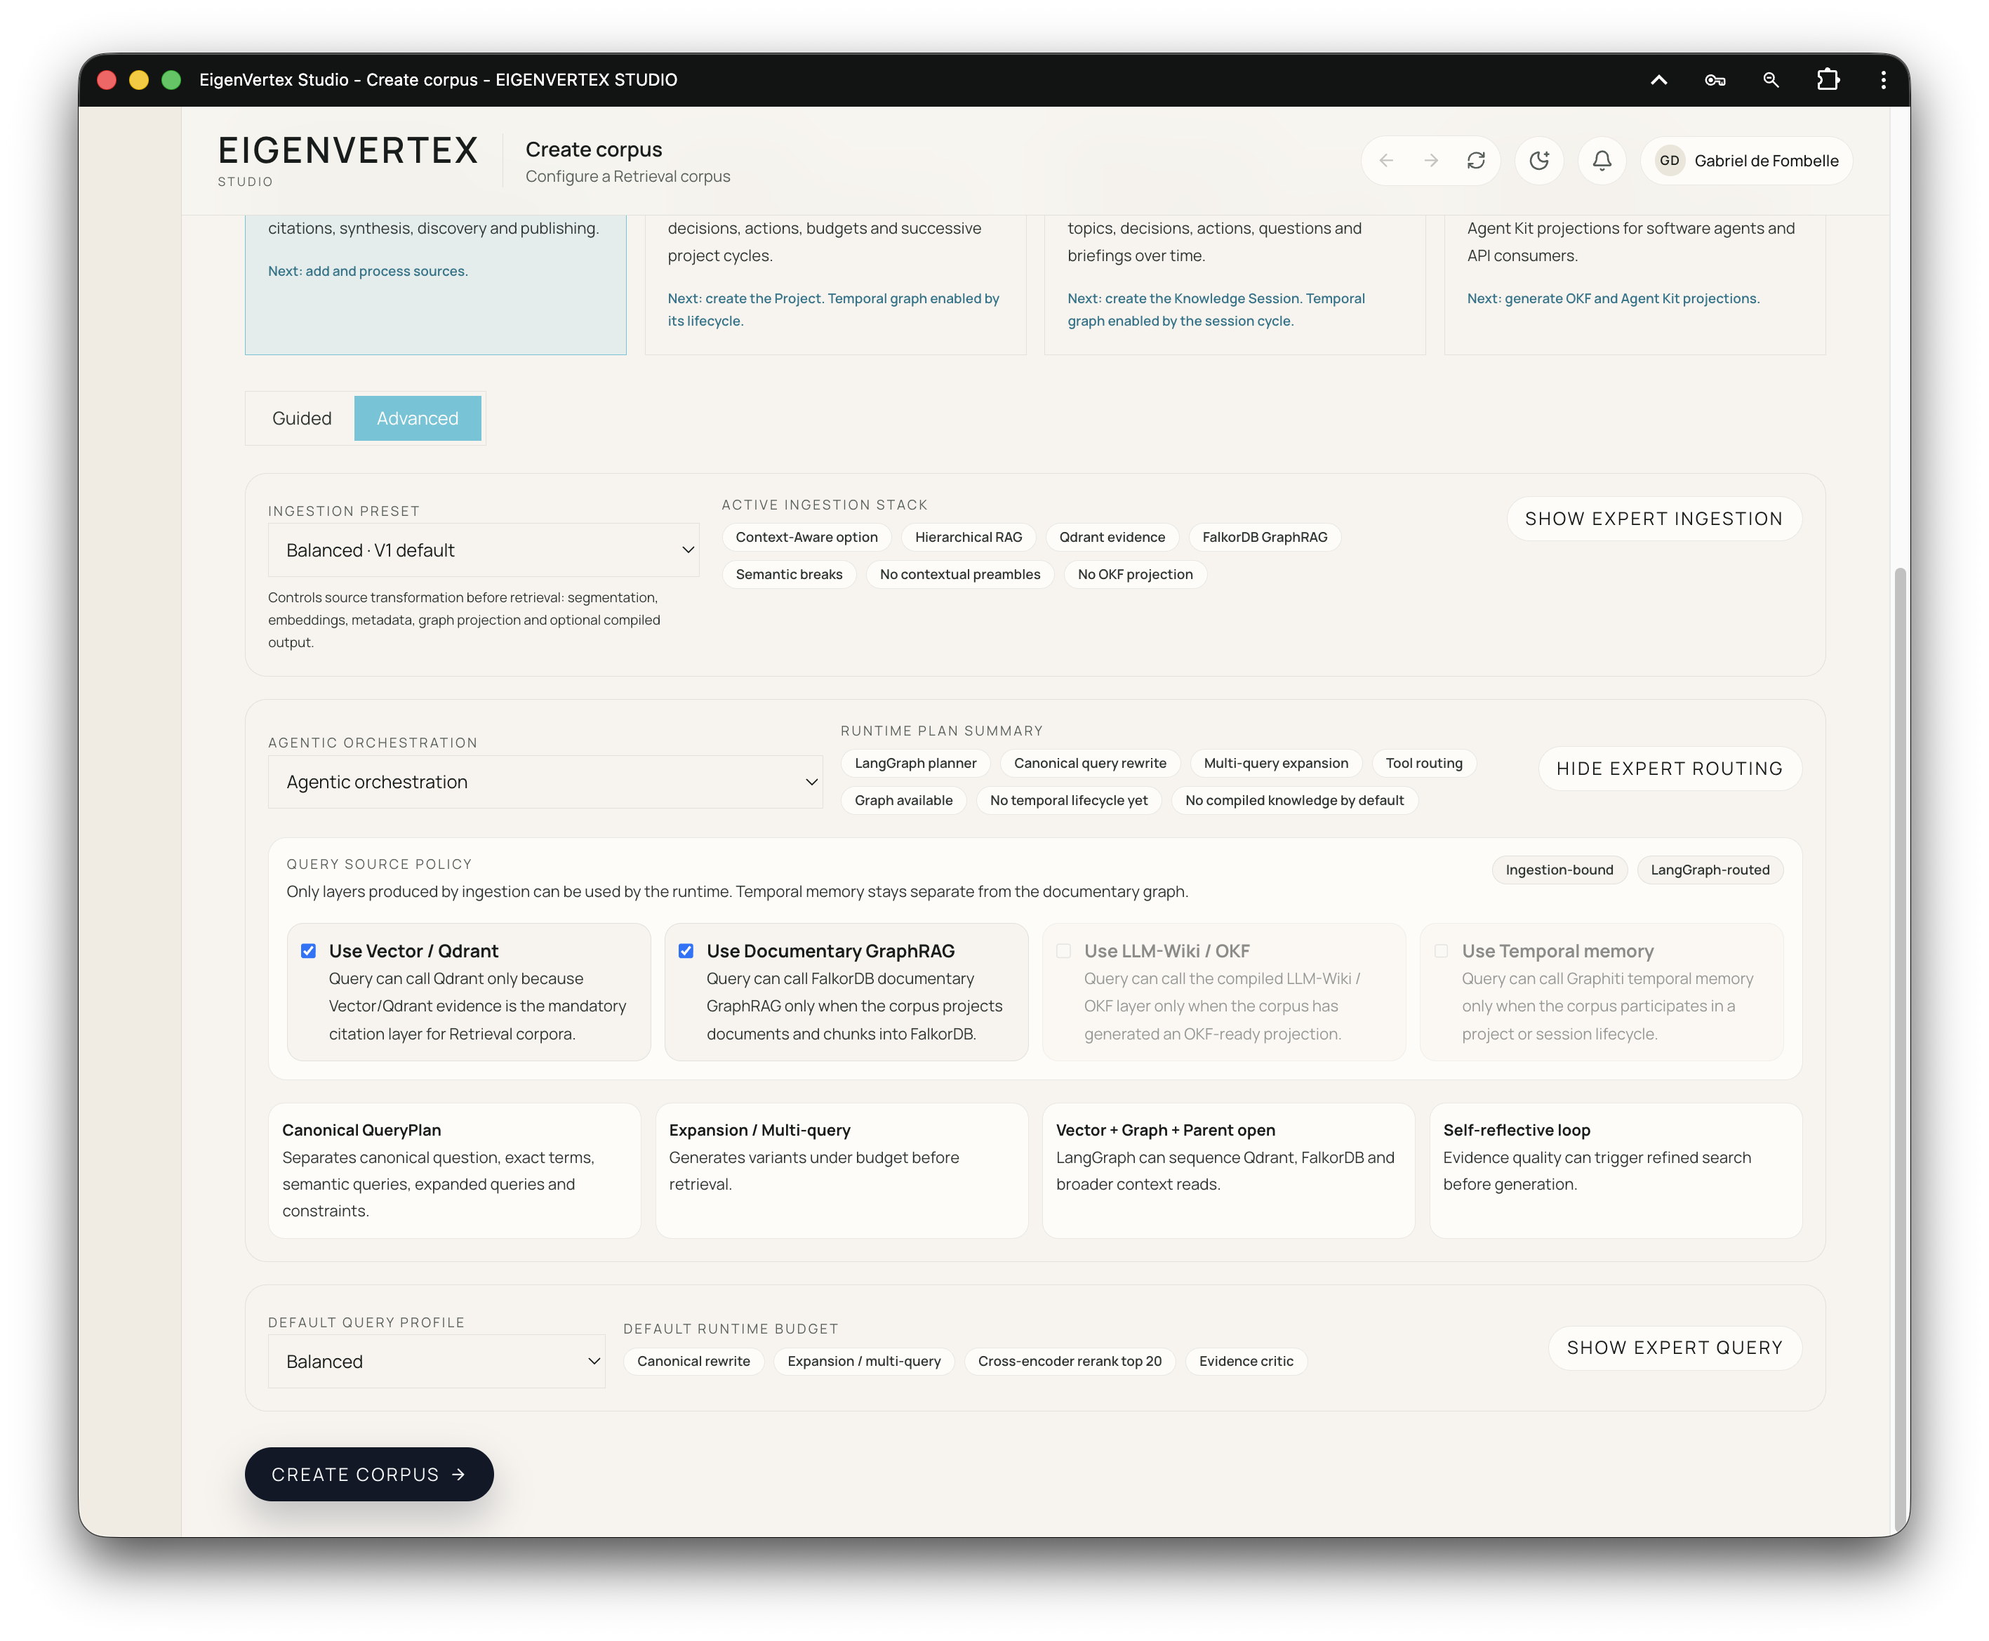Click the Canonical QueryPlan card
The image size is (1989, 1641).
pos(455,1170)
